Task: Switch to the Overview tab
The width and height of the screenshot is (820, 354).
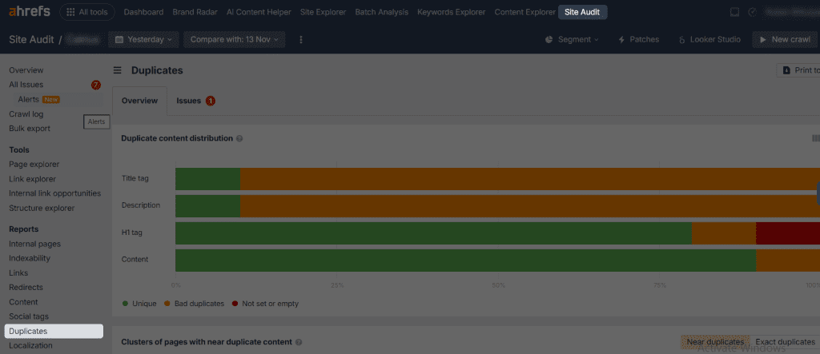Action: tap(139, 101)
